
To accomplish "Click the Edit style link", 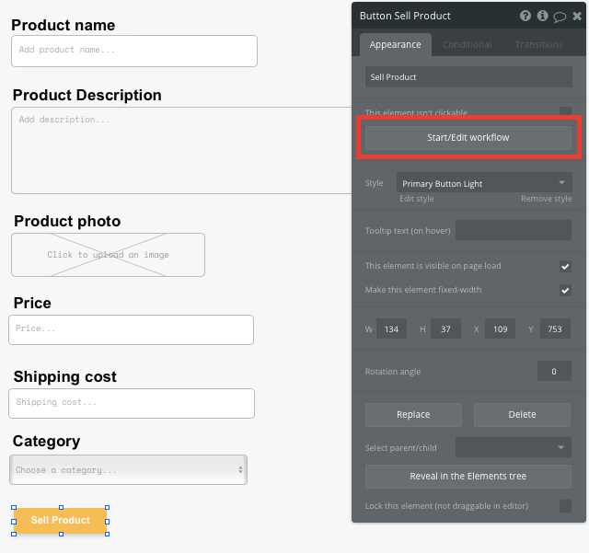I will [x=416, y=199].
